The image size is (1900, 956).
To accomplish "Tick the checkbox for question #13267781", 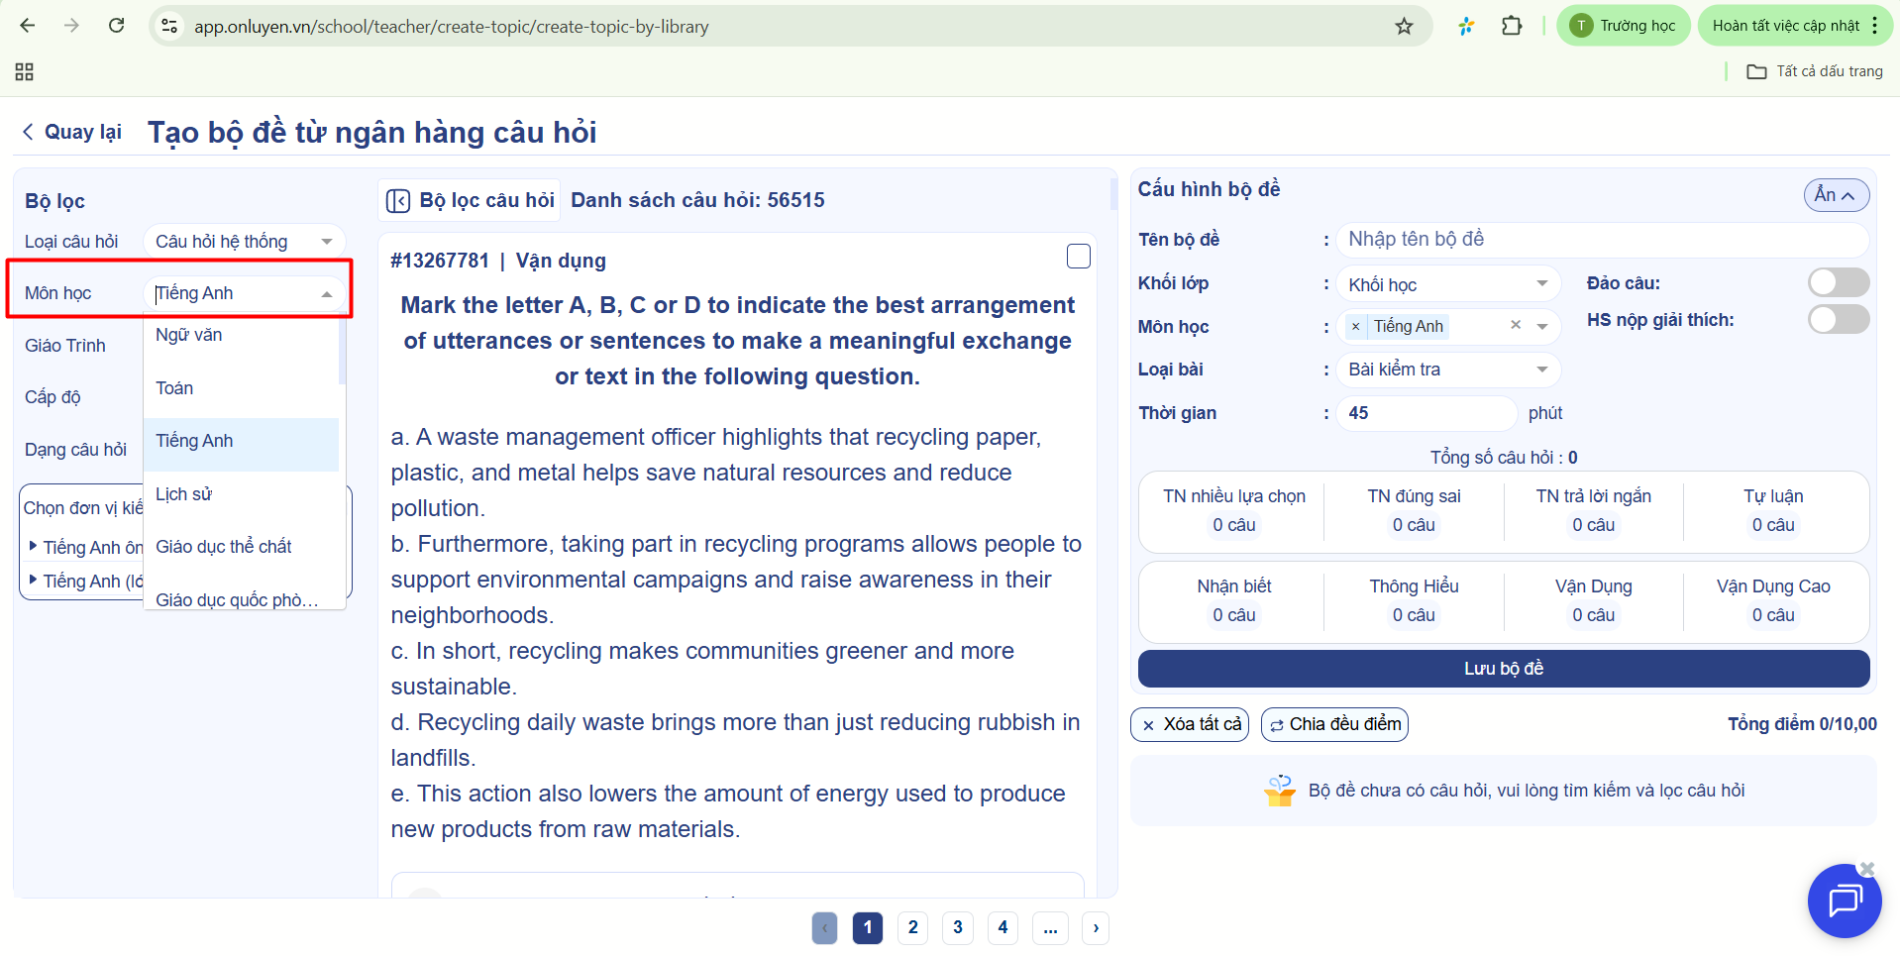I will 1078,257.
